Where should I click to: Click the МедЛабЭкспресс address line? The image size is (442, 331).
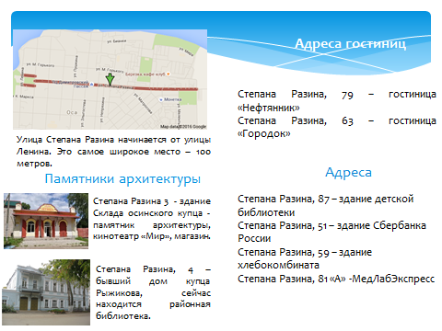pyautogui.click(x=336, y=279)
